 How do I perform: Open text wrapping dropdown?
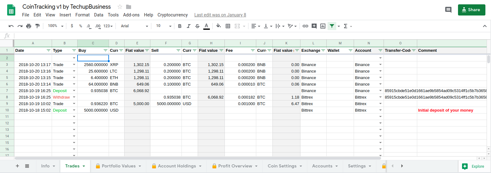280,26
